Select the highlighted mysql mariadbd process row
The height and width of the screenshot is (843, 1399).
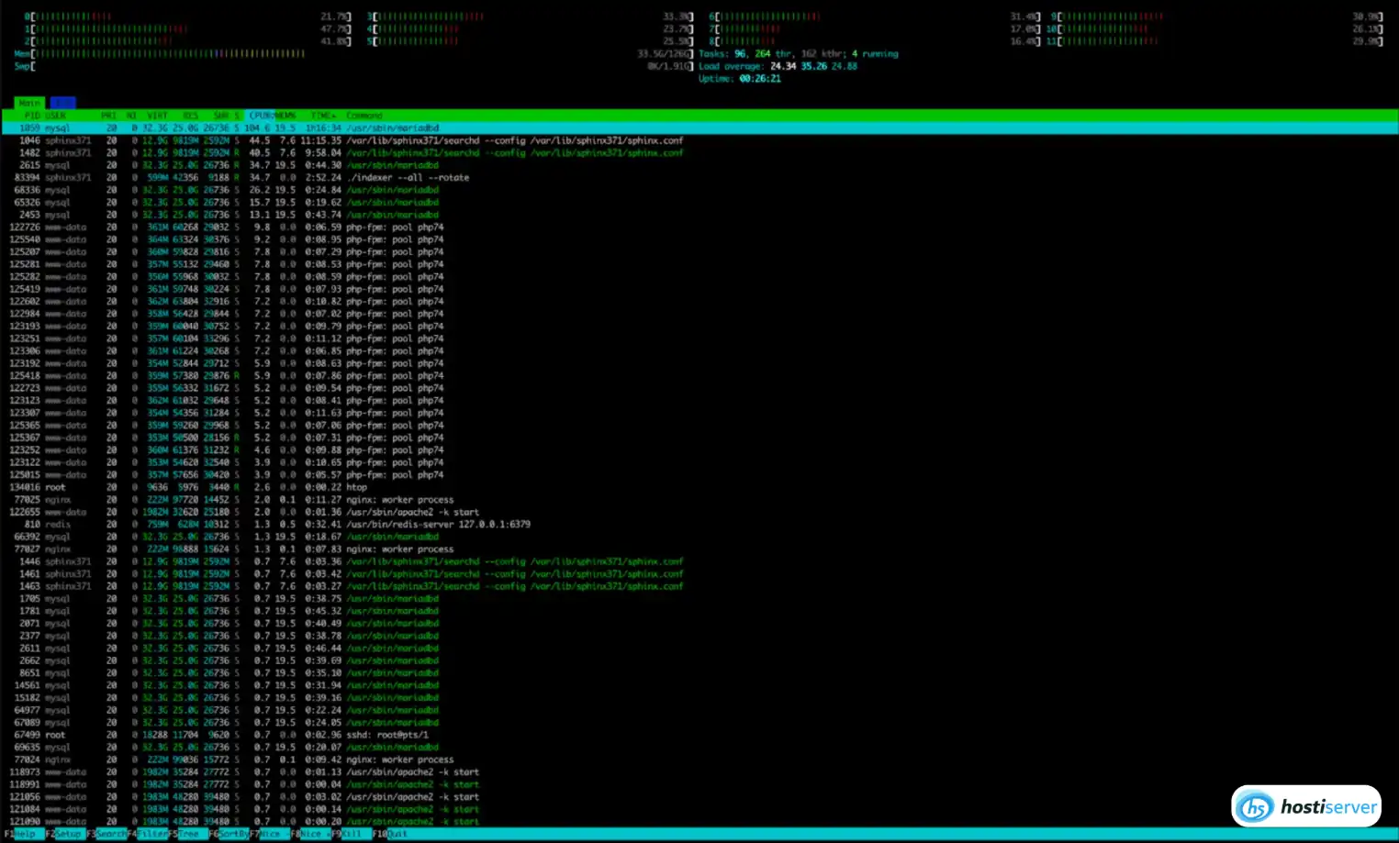click(x=229, y=128)
